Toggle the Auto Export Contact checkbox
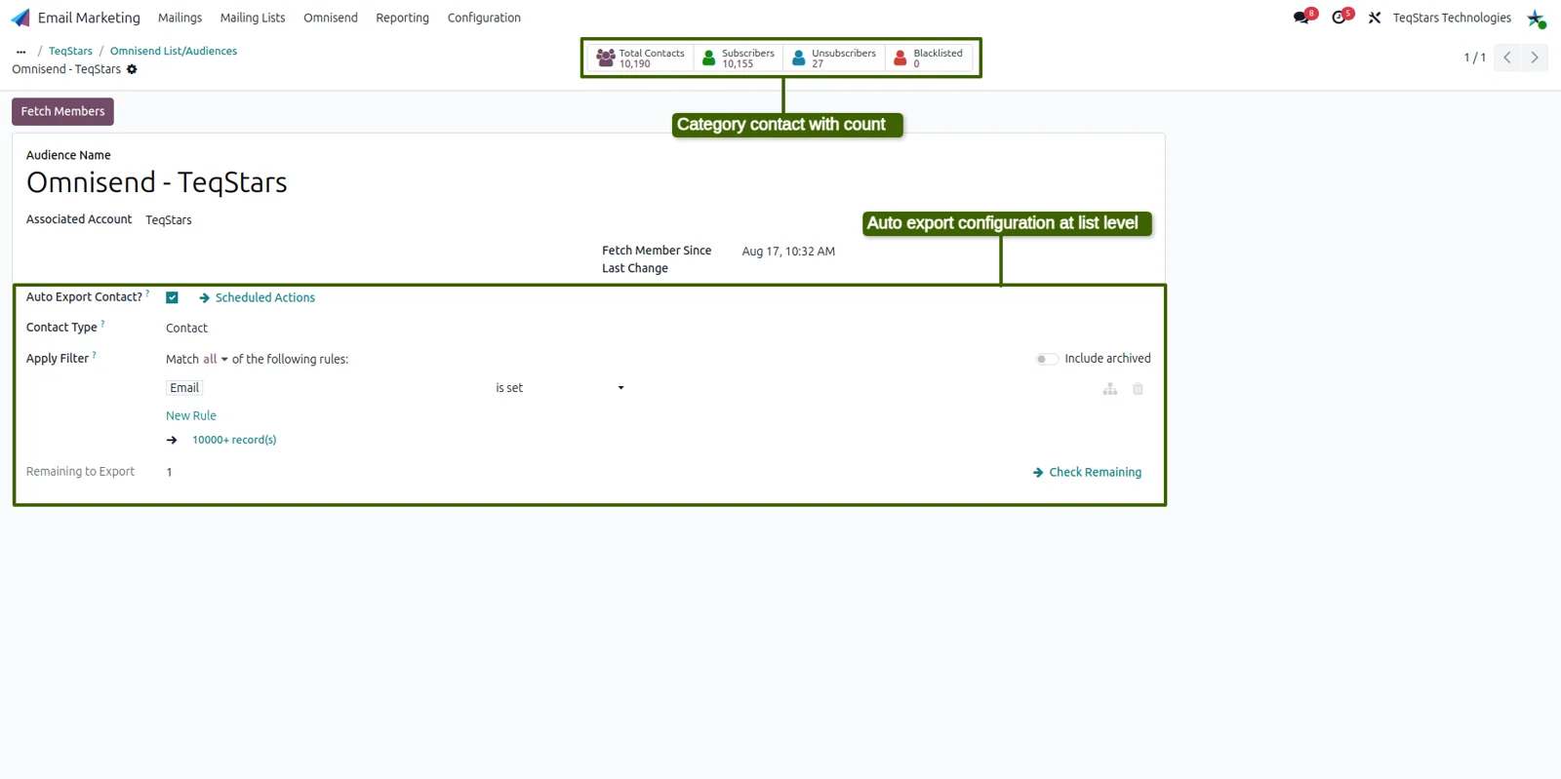Viewport: 1561px width, 779px height. tap(172, 297)
